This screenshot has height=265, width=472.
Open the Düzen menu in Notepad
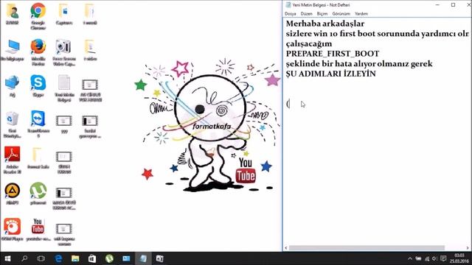coord(307,13)
